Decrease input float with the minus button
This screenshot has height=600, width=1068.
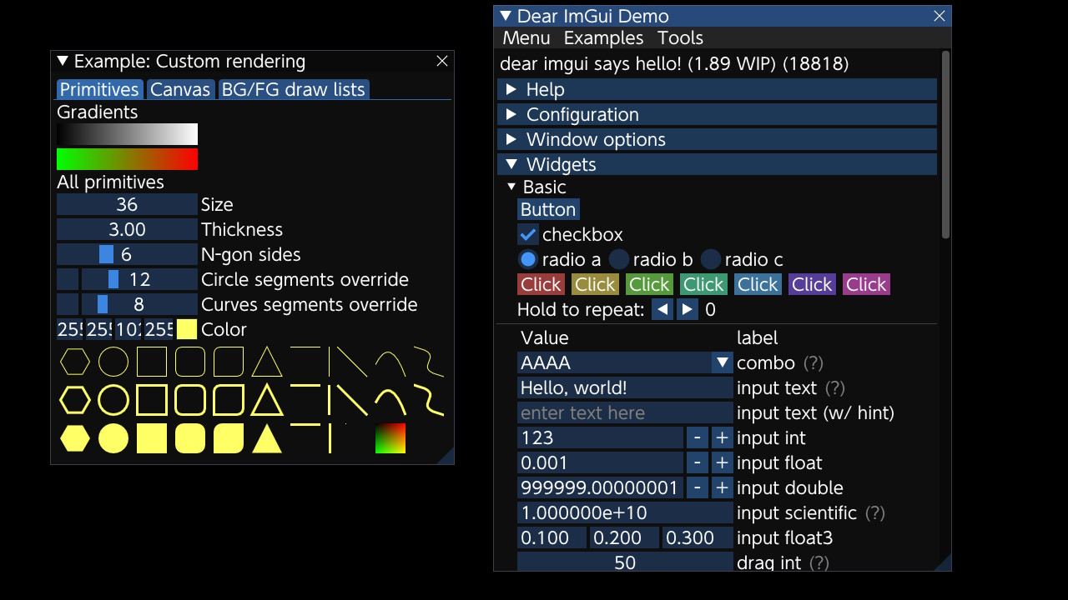pyautogui.click(x=698, y=462)
